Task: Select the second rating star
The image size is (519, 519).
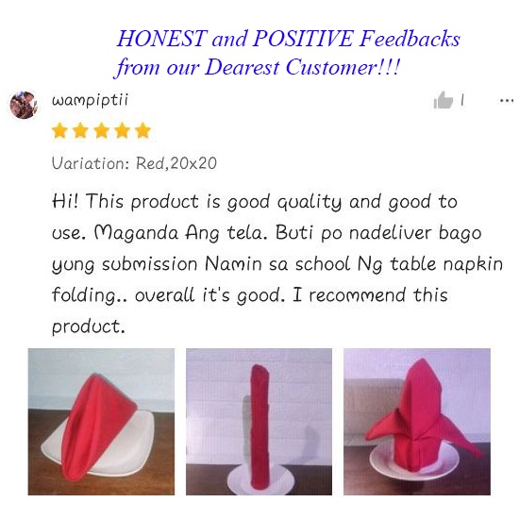Action: point(80,130)
